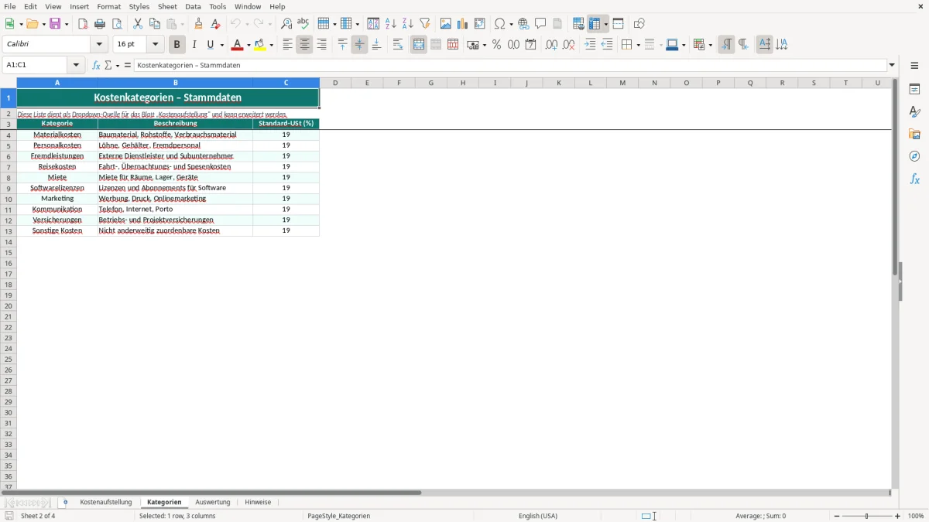Viewport: 929px width, 522px height.
Task: Toggle Bold formatting
Action: (177, 45)
